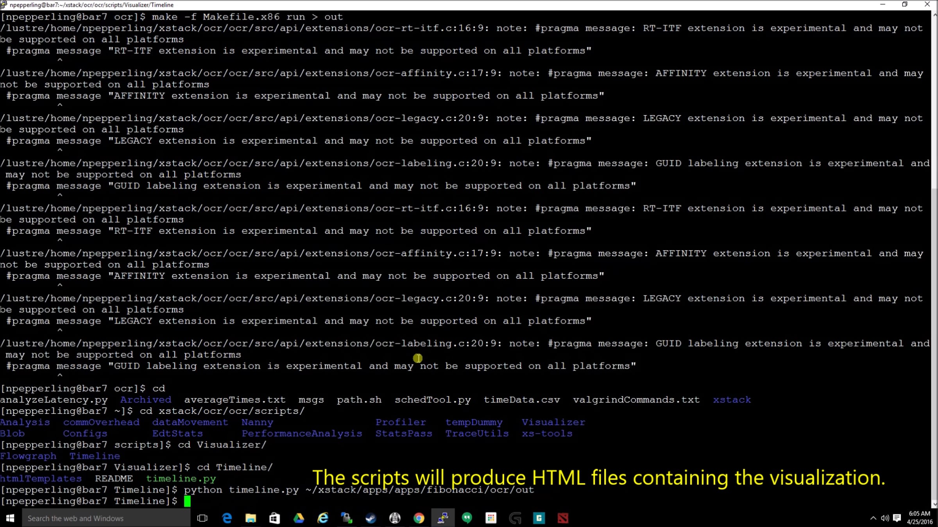Click the Search the web and Windows box
Image resolution: width=938 pixels, height=527 pixels.
point(106,518)
